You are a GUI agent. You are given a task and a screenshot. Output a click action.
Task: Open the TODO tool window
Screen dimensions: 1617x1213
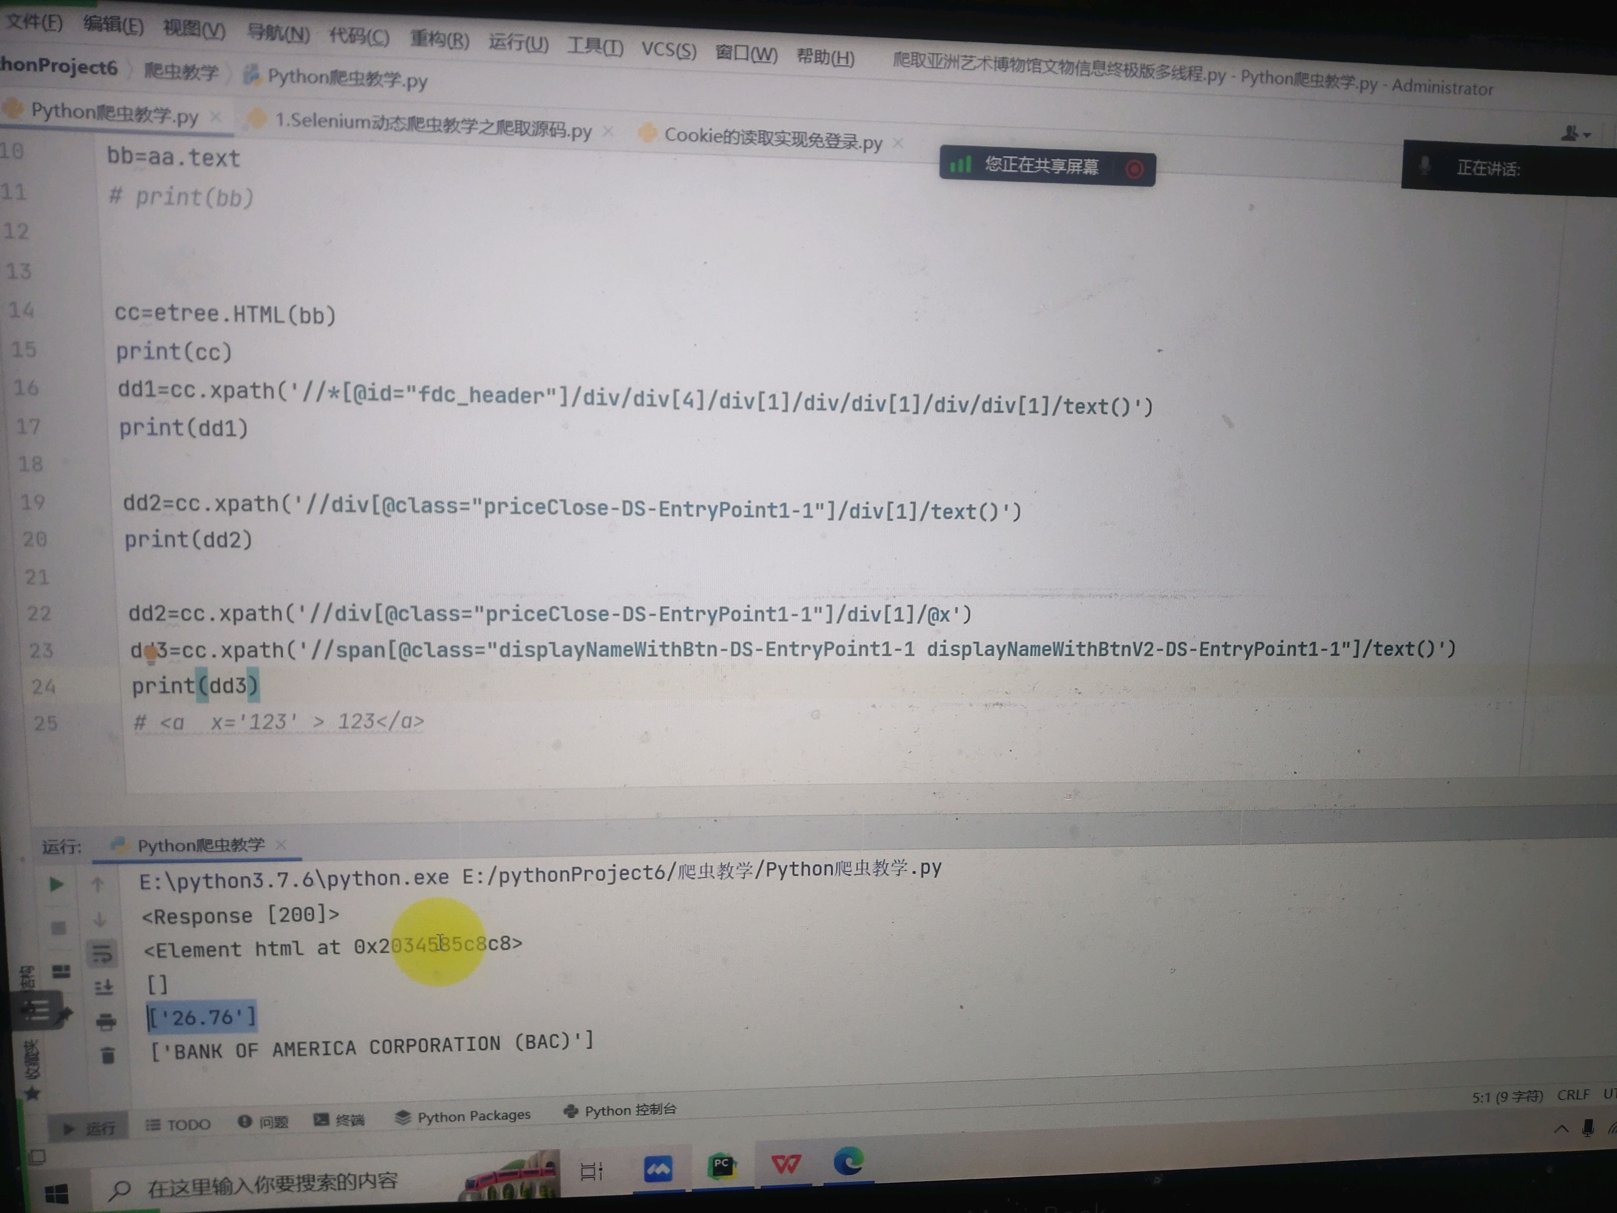(x=178, y=1124)
